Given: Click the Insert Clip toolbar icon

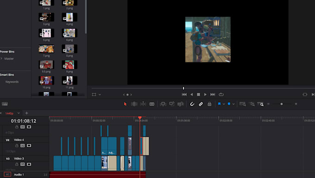Looking at the screenshot, I should click(163, 104).
